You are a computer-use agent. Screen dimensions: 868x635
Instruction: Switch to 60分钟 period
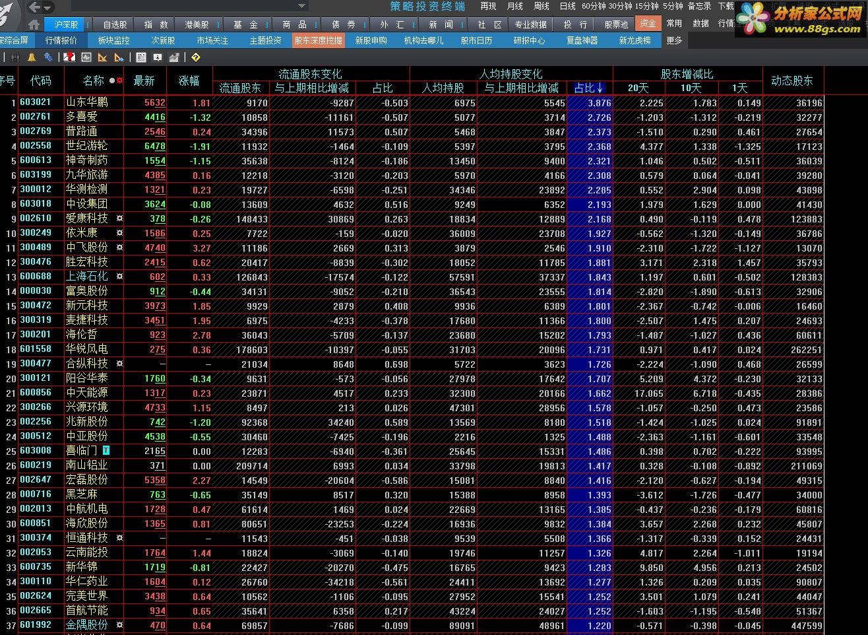(x=594, y=6)
